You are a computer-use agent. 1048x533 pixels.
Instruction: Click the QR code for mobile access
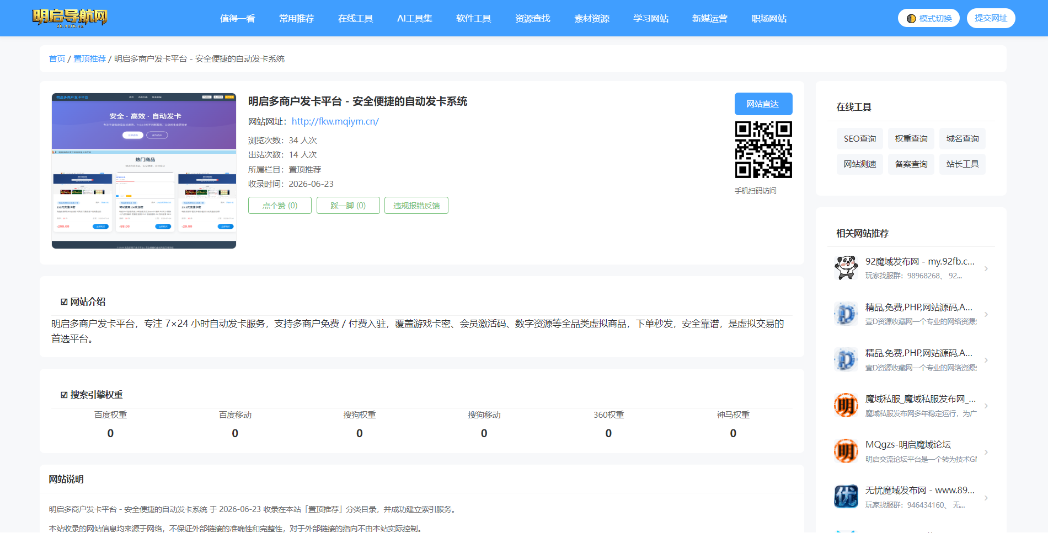[x=763, y=149]
